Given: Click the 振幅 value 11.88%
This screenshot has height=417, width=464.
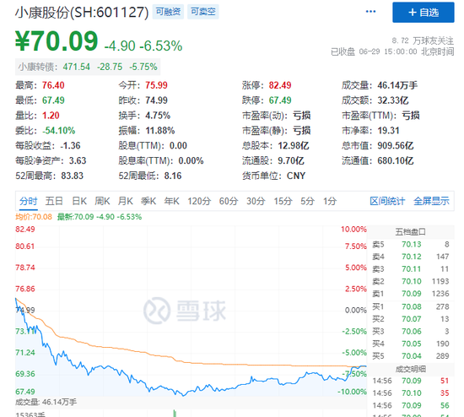Looking at the screenshot, I should coord(159,131).
